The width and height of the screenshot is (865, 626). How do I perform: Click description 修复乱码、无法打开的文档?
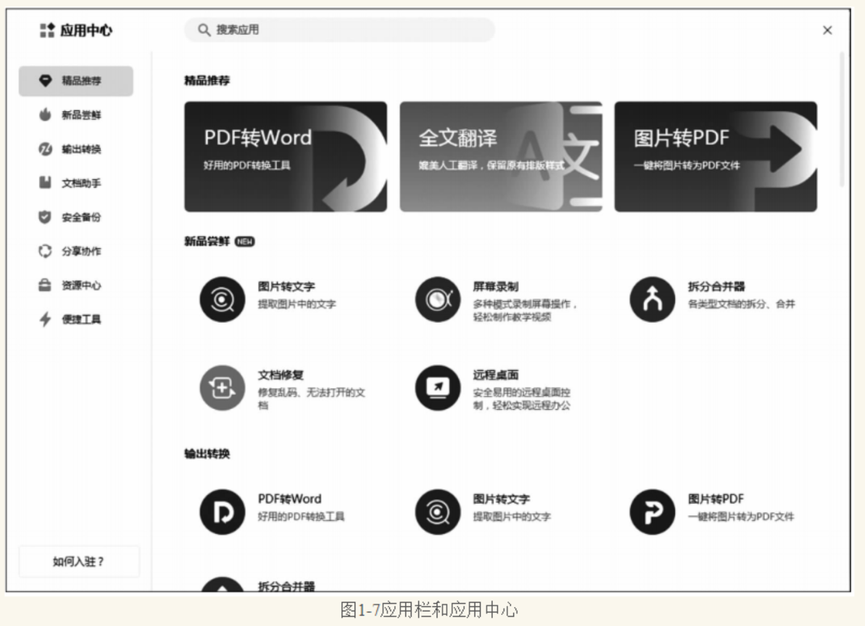[312, 398]
